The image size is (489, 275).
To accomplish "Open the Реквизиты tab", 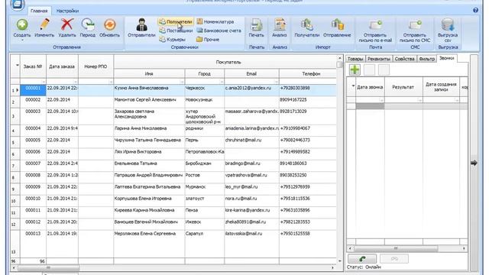I will click(x=379, y=59).
